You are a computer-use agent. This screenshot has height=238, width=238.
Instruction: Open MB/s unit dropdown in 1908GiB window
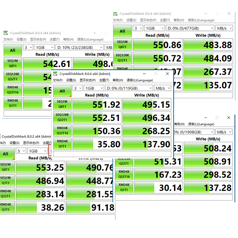(x=224, y=132)
